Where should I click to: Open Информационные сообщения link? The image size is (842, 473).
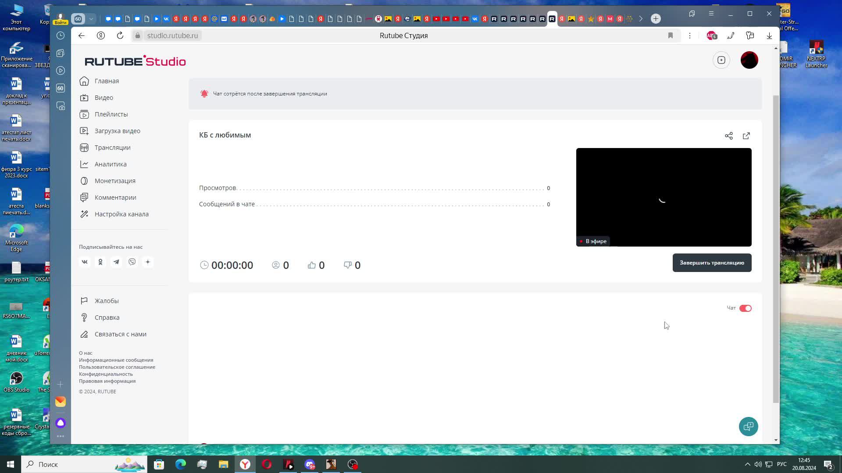coord(116,360)
